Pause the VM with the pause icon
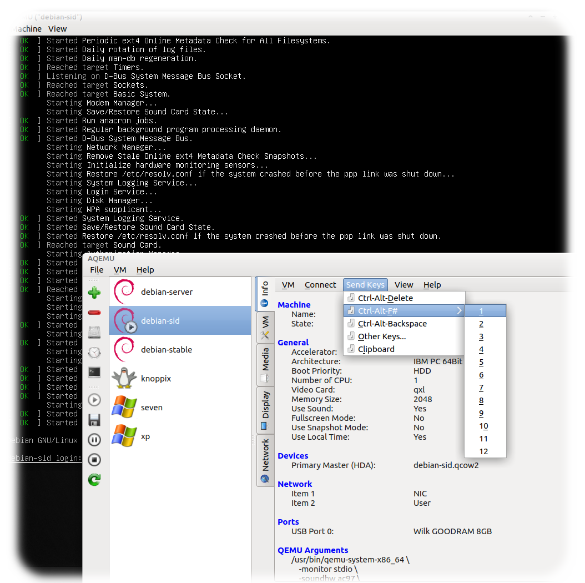This screenshot has height=583, width=585. coord(94,440)
